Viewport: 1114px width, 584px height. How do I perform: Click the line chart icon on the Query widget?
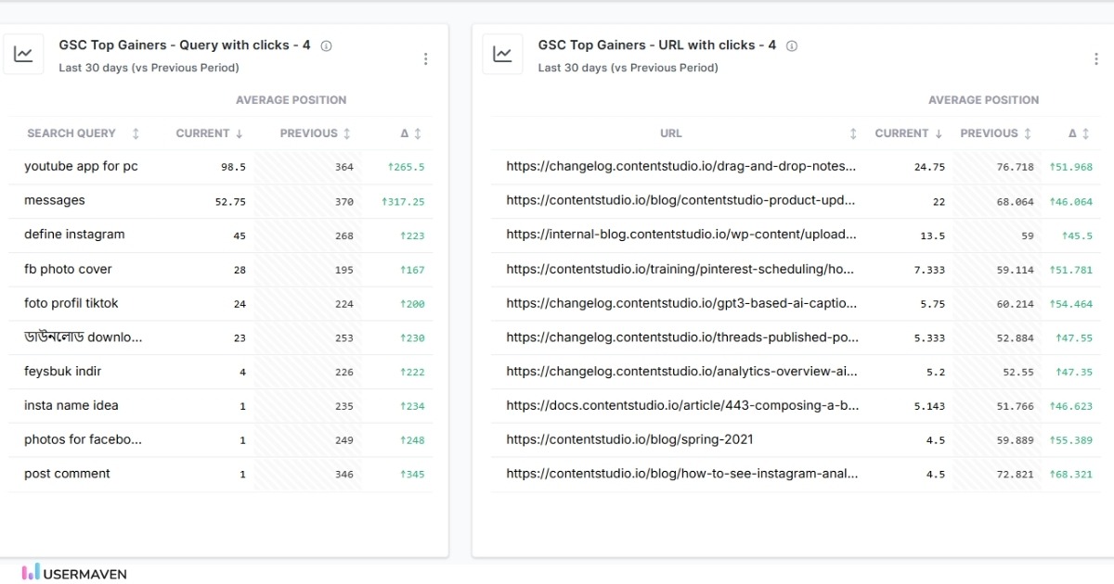click(x=24, y=53)
